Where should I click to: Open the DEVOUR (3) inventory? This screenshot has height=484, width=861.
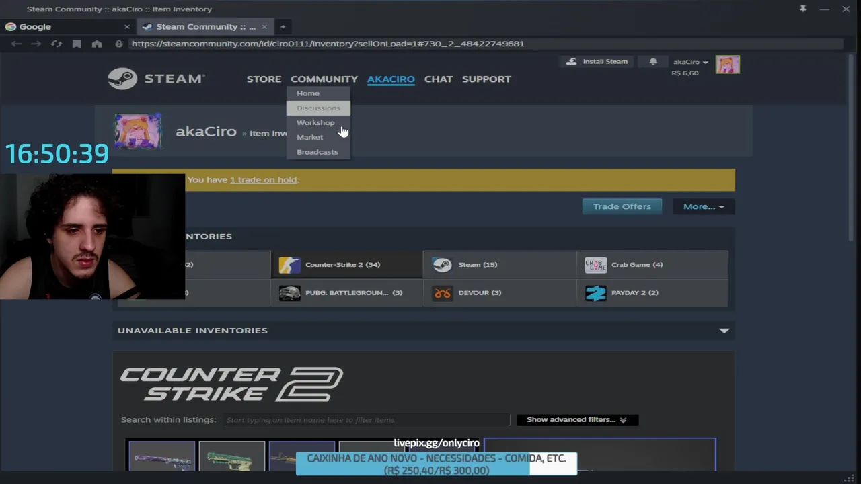click(499, 293)
